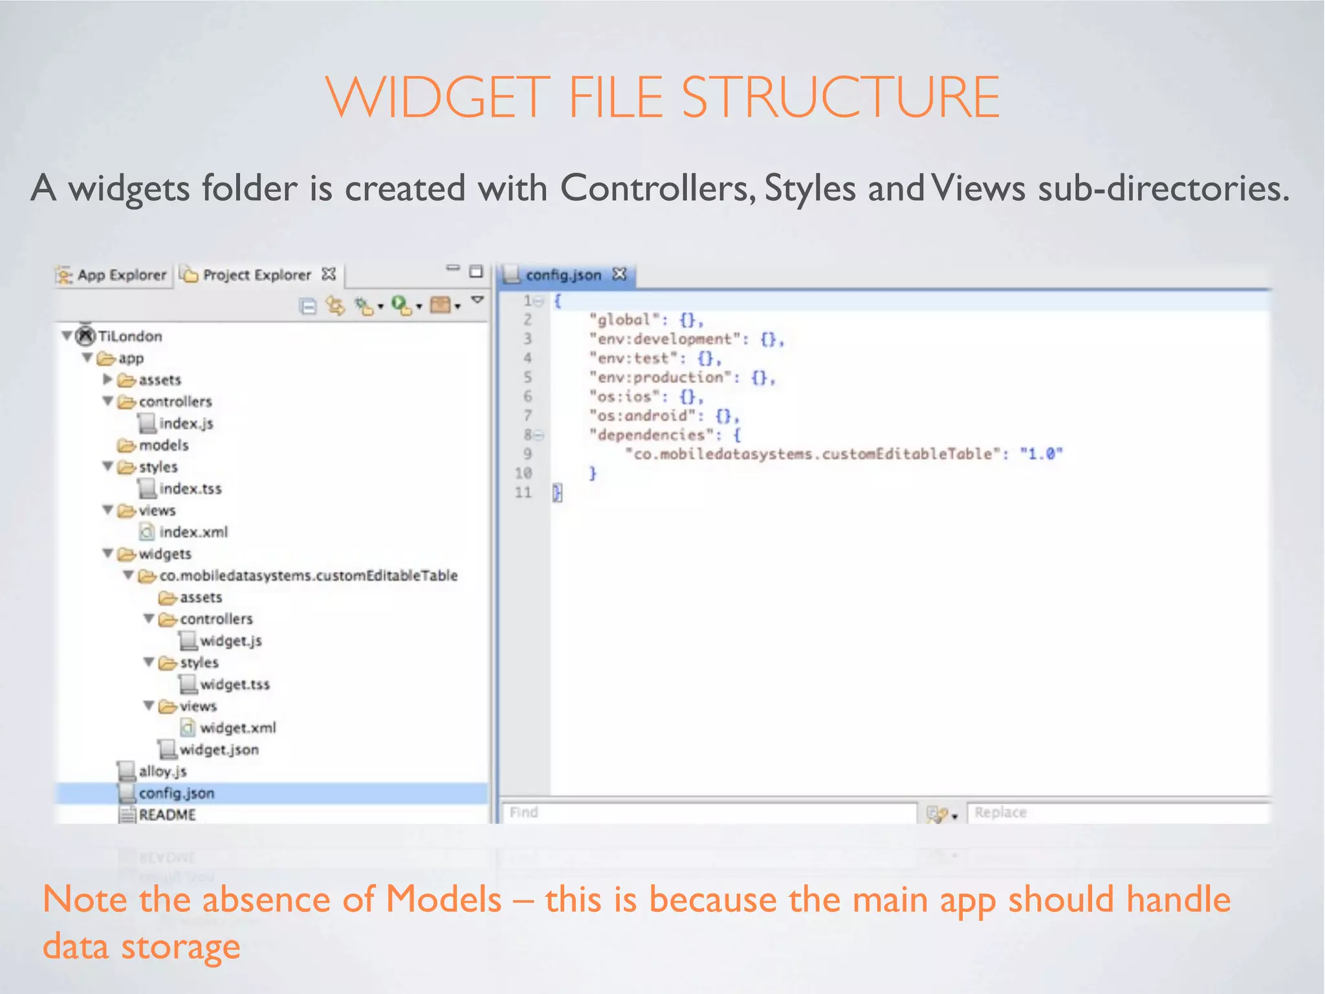Click the Debug bug icon in explorer toolbar

364,306
